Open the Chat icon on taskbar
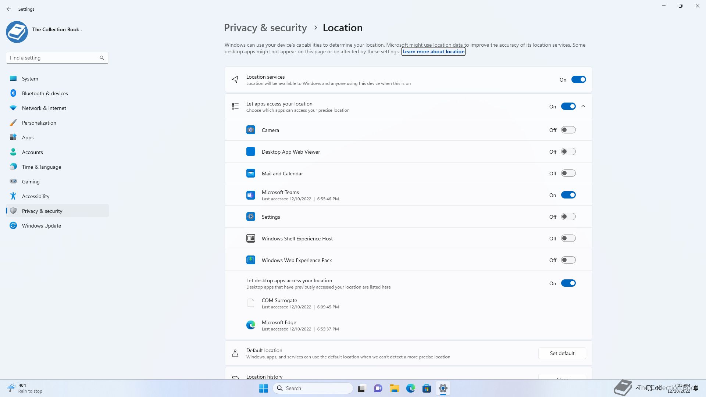706x397 pixels. 378,388
